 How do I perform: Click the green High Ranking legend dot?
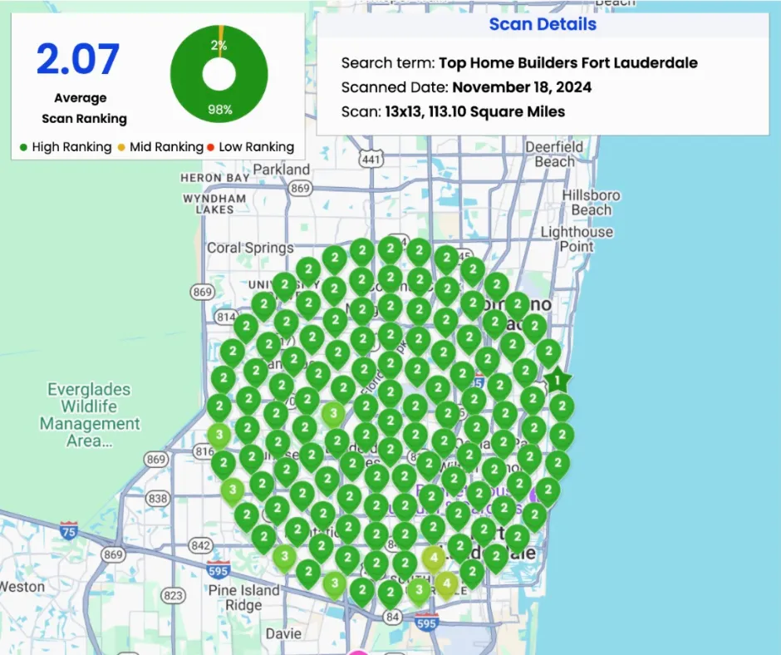pyautogui.click(x=23, y=147)
